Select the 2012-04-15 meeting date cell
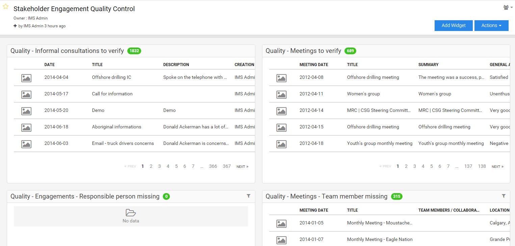 pos(311,127)
